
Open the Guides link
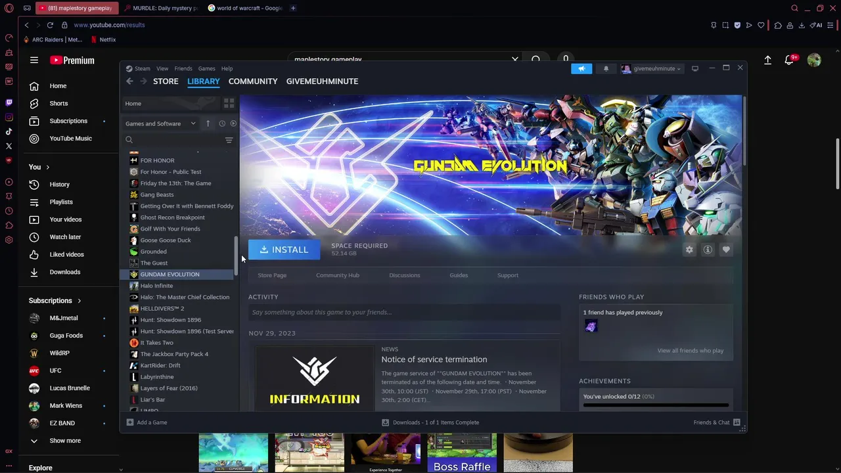(x=459, y=275)
